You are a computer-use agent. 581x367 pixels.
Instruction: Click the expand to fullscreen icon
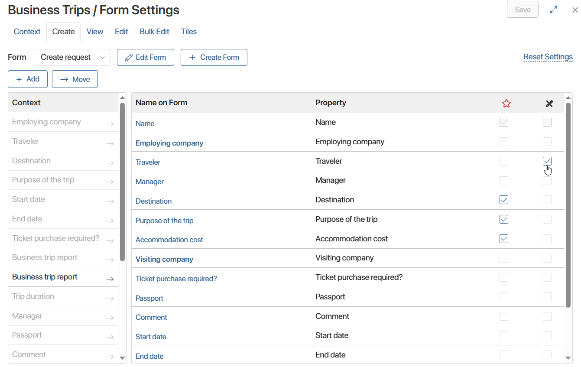pos(553,10)
